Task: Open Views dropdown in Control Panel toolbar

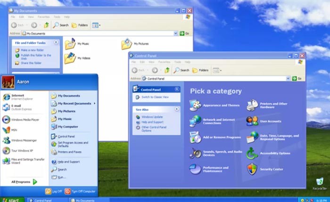Action: pyautogui.click(x=217, y=70)
